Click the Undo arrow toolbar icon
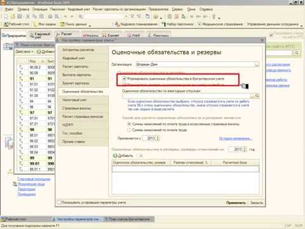 tap(65, 17)
